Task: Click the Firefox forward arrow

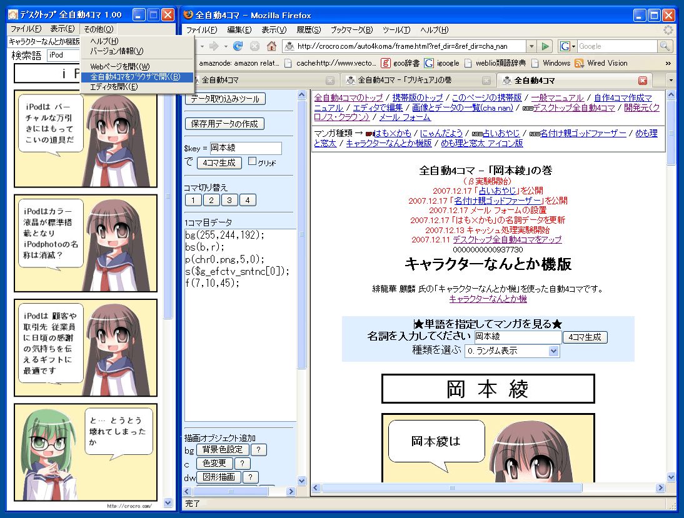Action: 214,46
